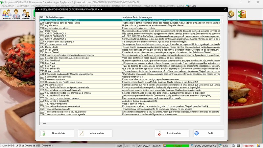Click the Alterar Modelo pencil icon
Image resolution: width=263 pixels, height=148 pixels.
pos(81,133)
